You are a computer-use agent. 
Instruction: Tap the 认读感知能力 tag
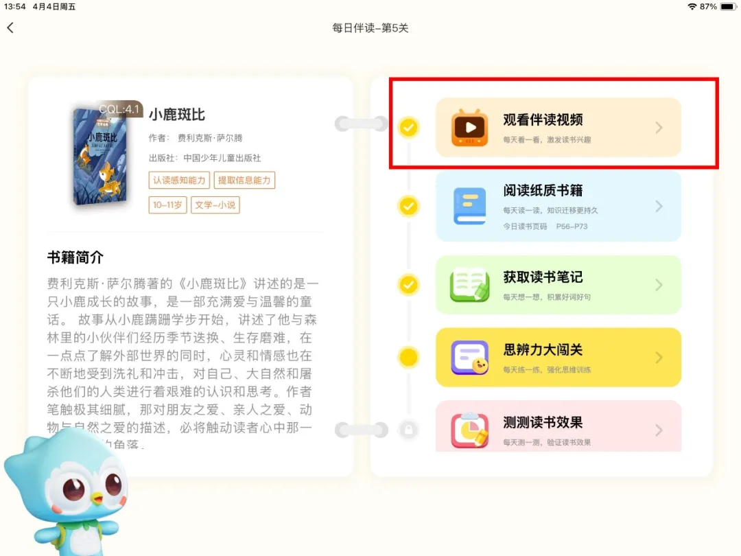coord(179,180)
